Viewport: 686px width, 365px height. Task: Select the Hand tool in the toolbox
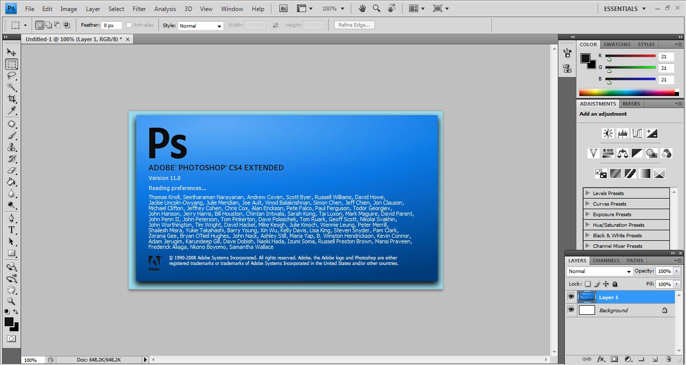point(12,290)
